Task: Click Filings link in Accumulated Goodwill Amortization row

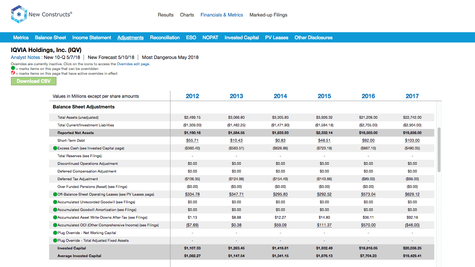Action: point(130,210)
